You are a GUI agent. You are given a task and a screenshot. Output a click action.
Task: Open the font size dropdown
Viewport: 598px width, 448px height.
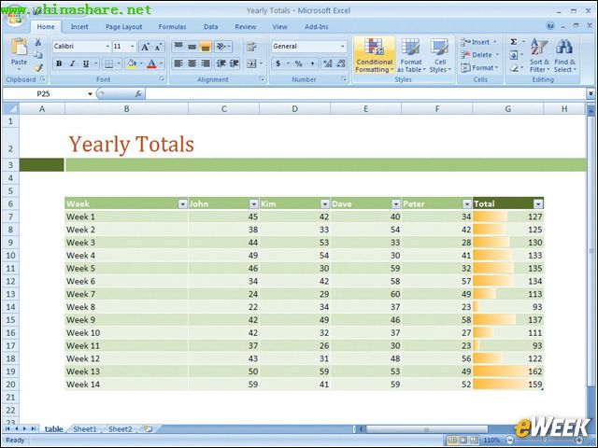coord(133,47)
